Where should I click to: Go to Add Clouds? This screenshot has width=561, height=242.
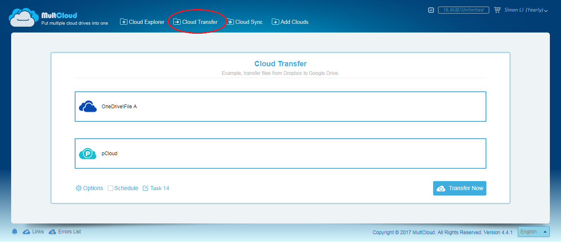pos(290,22)
